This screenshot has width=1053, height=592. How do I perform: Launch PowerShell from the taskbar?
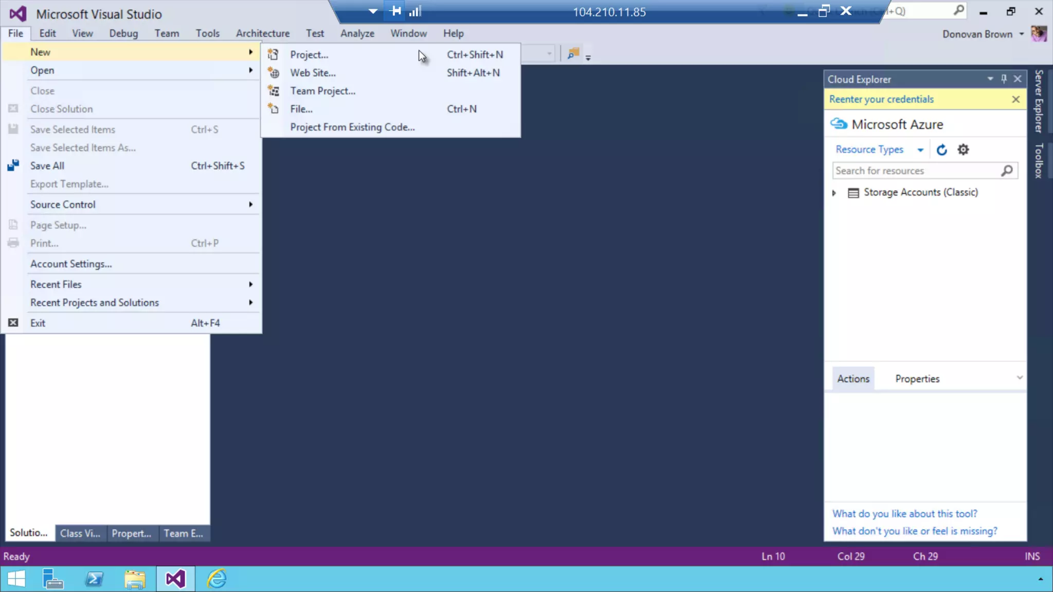click(x=94, y=579)
